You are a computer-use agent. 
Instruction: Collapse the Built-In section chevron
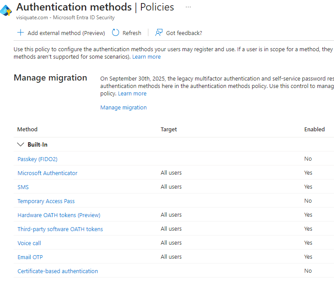[21, 144]
